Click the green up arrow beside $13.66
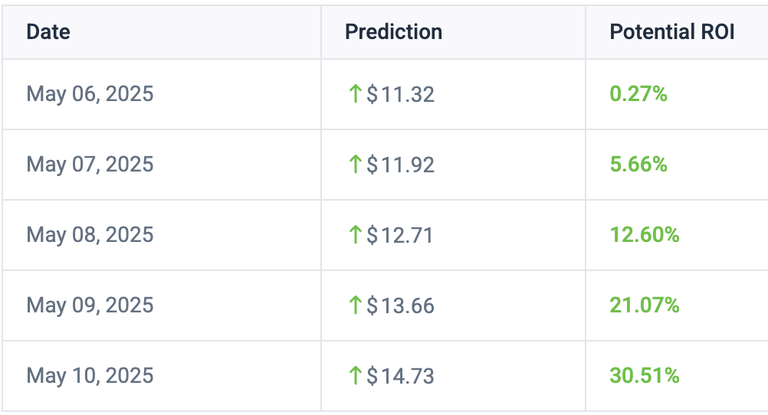The height and width of the screenshot is (415, 768). (355, 306)
